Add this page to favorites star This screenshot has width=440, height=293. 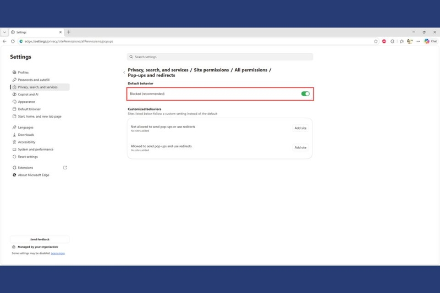[376, 41]
